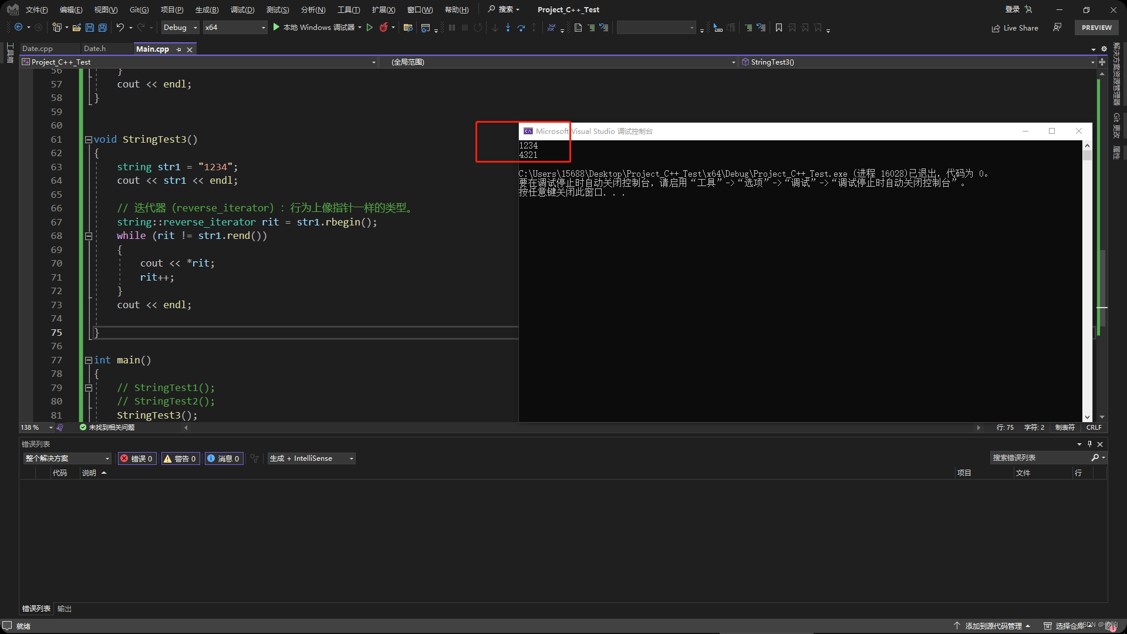Image resolution: width=1127 pixels, height=634 pixels.
Task: Switch to the Error List bottom tab
Action: 36,609
